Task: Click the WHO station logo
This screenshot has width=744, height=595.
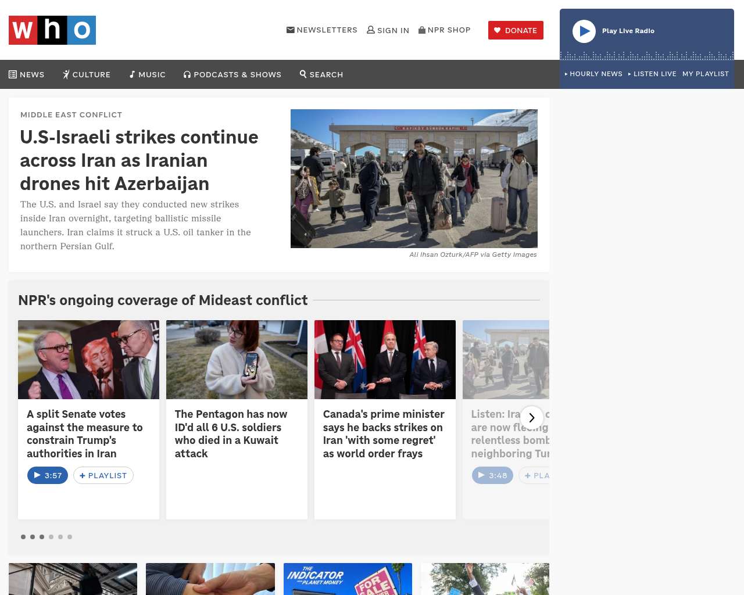Action: point(52,30)
